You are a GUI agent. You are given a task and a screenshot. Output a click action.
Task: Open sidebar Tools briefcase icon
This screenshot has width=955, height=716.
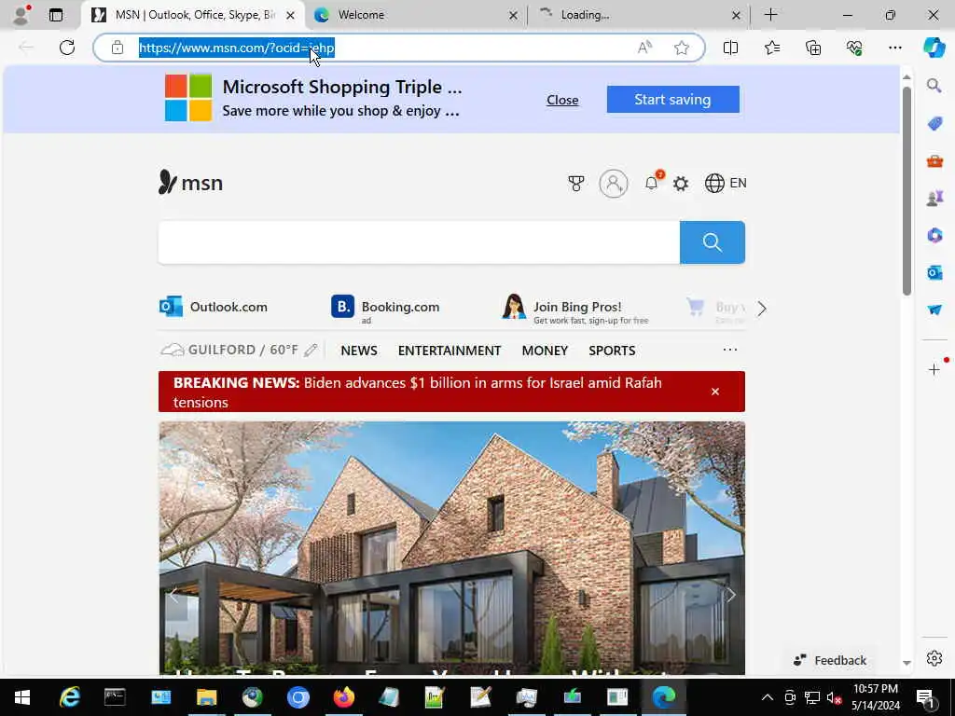[x=934, y=161]
